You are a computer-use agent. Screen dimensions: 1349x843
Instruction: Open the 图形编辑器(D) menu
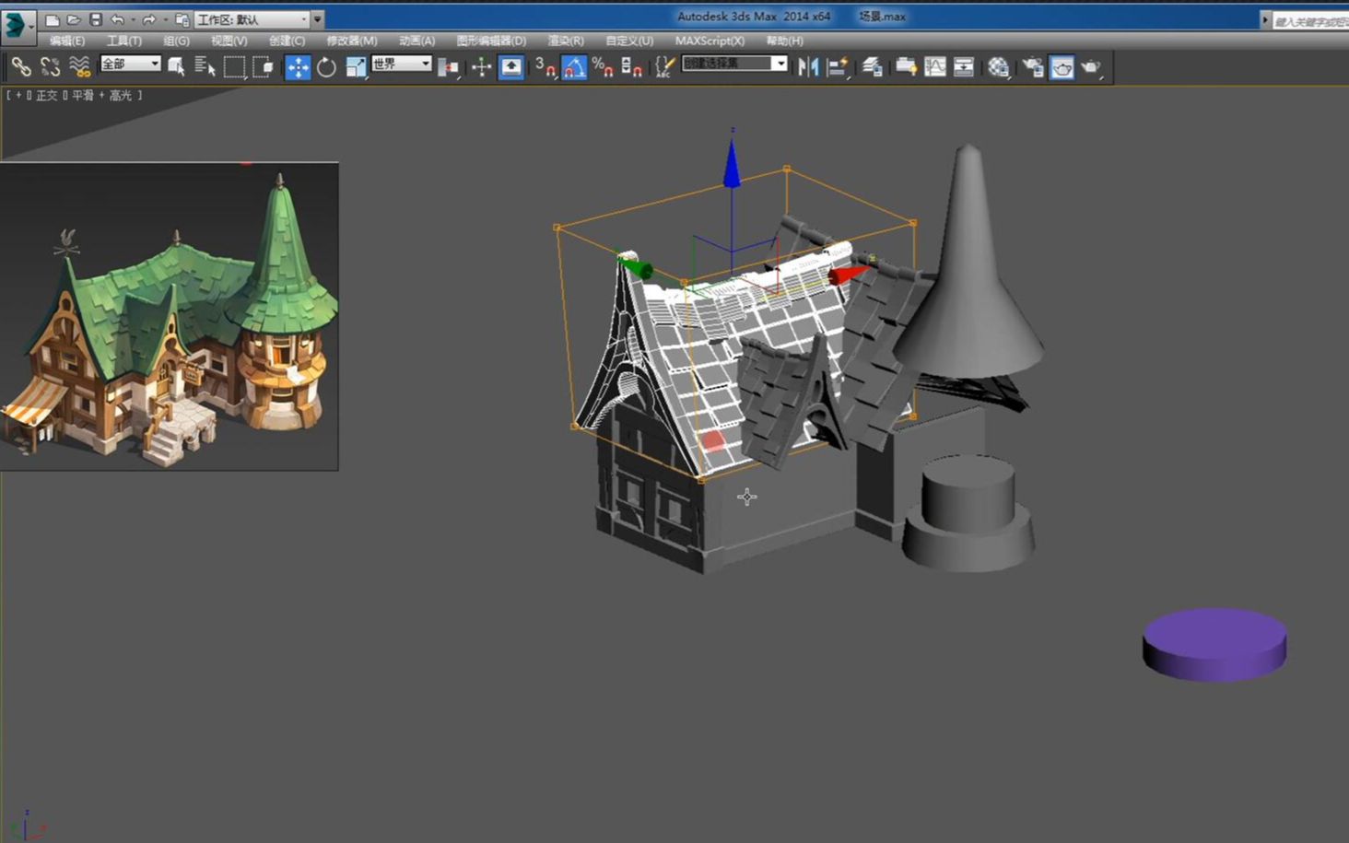tap(491, 41)
